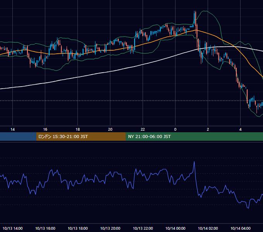Click the '14' hour label on the price chart axis

pyautogui.click(x=13, y=130)
